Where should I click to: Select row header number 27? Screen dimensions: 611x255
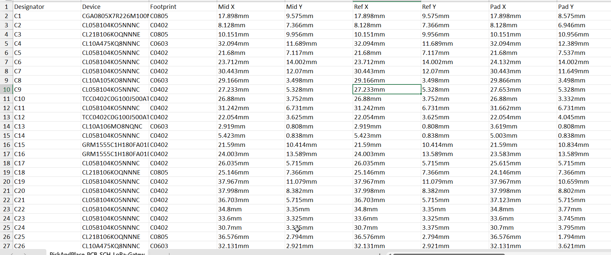[6, 246]
